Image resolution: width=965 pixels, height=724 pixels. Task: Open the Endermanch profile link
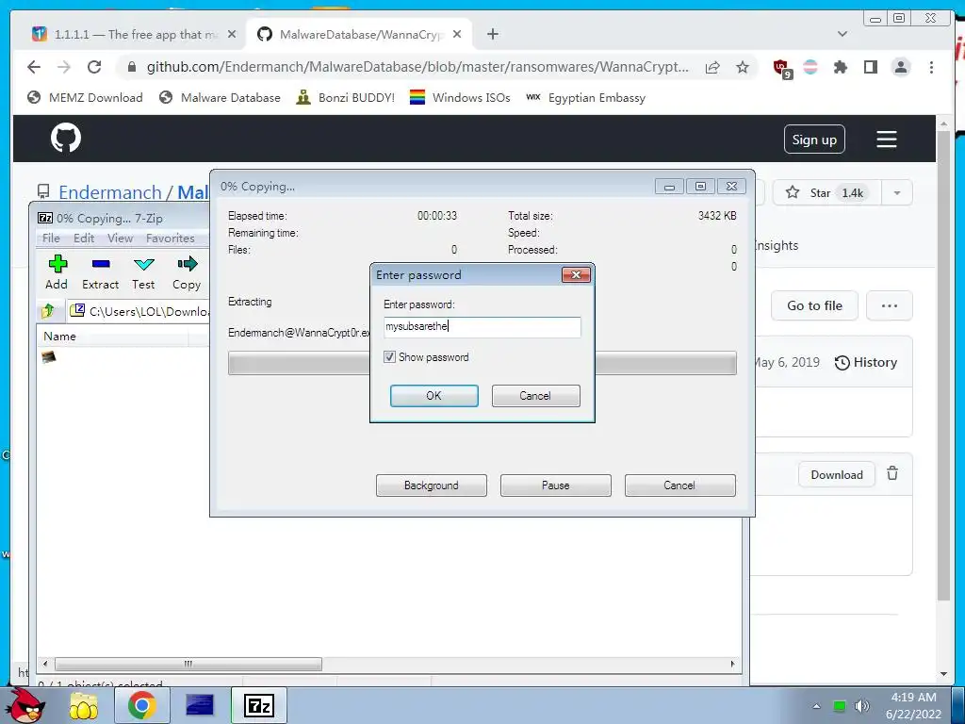coord(109,192)
